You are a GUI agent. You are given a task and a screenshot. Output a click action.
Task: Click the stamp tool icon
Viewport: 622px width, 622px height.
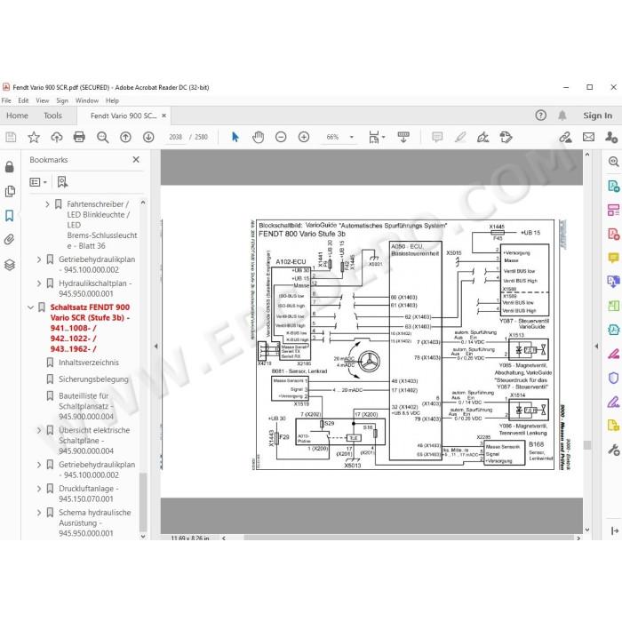pyautogui.click(x=506, y=137)
